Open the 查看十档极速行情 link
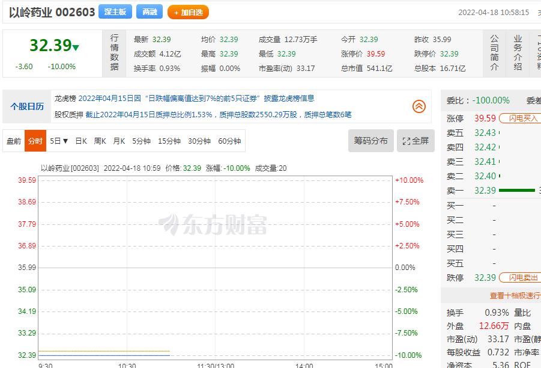Viewport: 541px width, 368px height. tap(515, 295)
